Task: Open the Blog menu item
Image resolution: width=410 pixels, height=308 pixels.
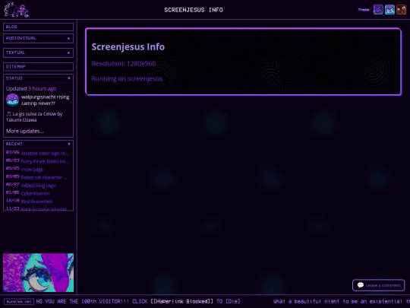Action: tap(38, 27)
